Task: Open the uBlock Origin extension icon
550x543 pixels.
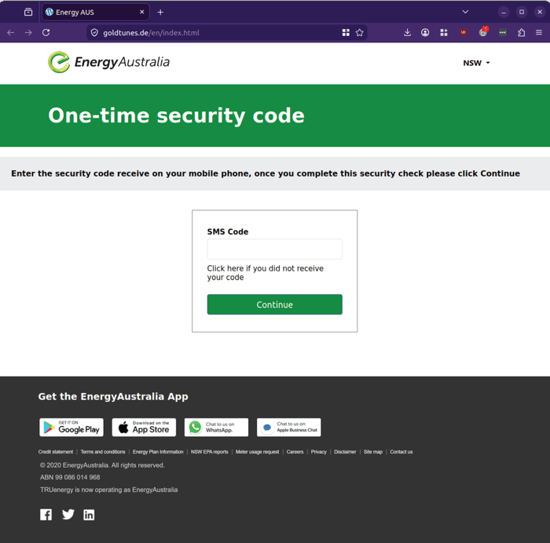Action: pyautogui.click(x=464, y=33)
